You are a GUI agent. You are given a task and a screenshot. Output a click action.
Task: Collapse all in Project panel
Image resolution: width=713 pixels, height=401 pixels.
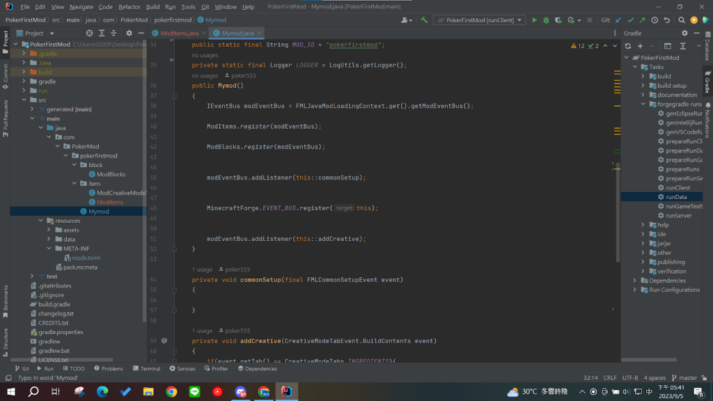[113, 33]
